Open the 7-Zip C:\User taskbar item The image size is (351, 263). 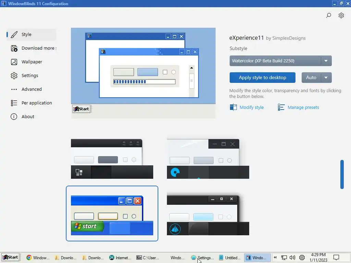tap(148, 258)
